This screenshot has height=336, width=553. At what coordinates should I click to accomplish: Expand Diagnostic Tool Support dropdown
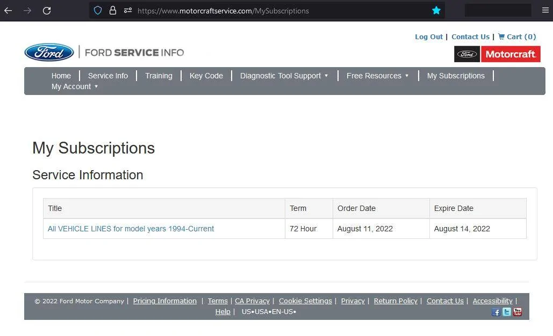coord(284,76)
